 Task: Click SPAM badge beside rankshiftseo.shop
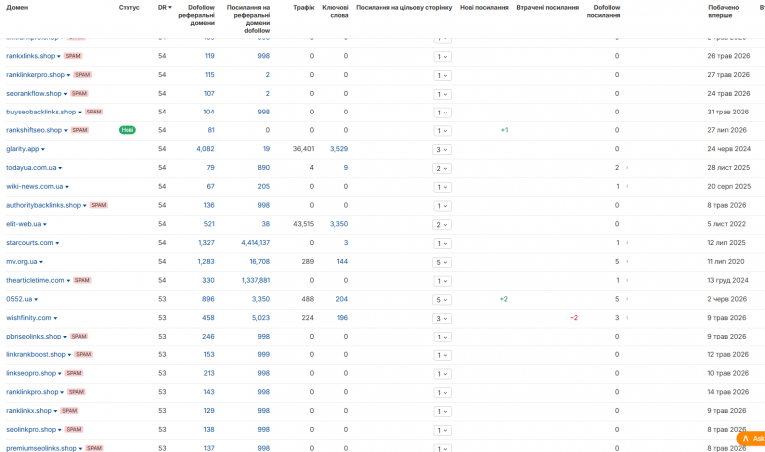[79, 130]
